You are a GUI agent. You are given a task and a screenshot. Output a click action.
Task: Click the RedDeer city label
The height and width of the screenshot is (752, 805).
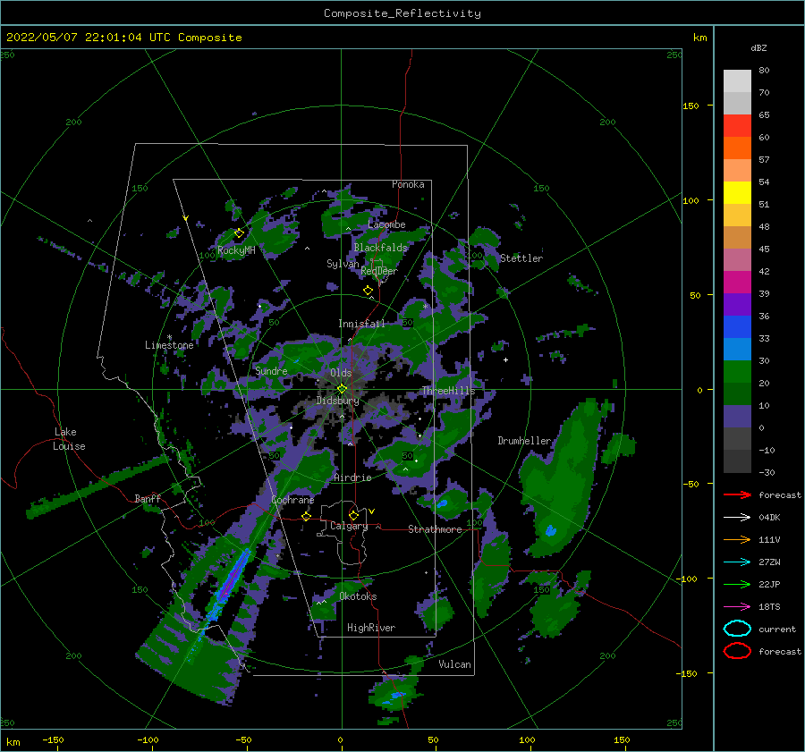379,271
